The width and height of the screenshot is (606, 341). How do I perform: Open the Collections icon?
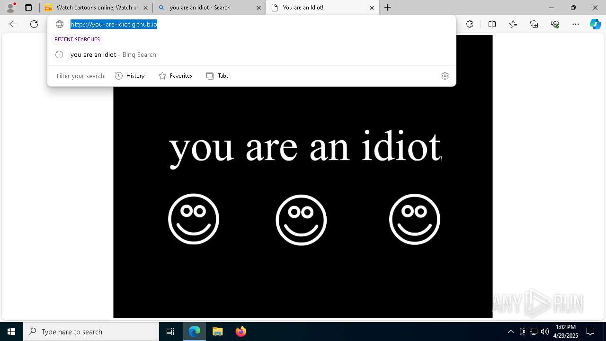(534, 24)
